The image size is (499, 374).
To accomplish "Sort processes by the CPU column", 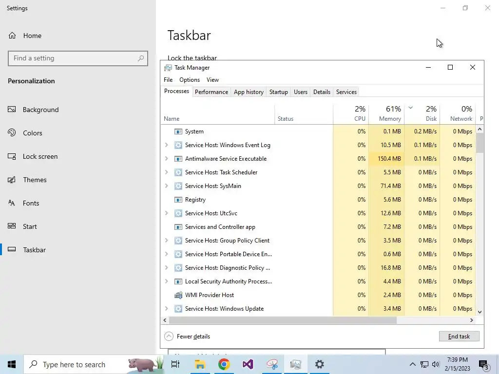I will (x=351, y=114).
